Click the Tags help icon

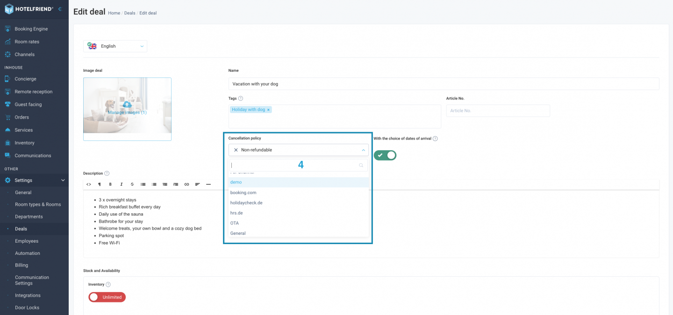click(241, 98)
